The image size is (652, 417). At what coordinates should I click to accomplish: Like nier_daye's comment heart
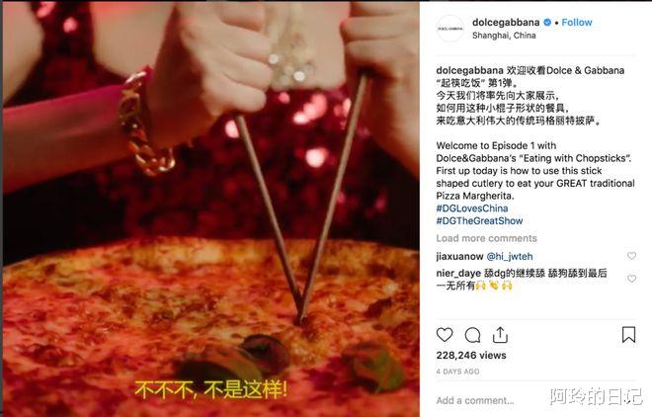(x=631, y=279)
